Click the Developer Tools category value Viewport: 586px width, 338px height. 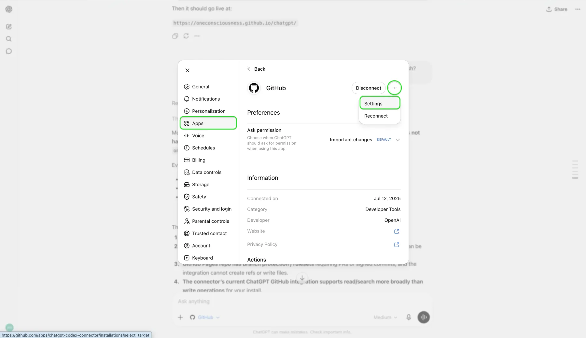(383, 209)
